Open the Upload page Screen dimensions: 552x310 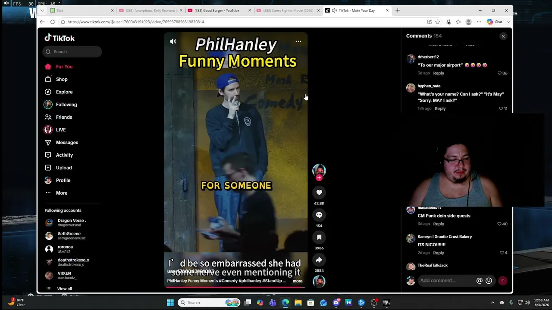[x=64, y=167]
